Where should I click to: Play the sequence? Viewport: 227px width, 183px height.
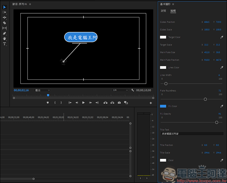pyautogui.click(x=83, y=103)
